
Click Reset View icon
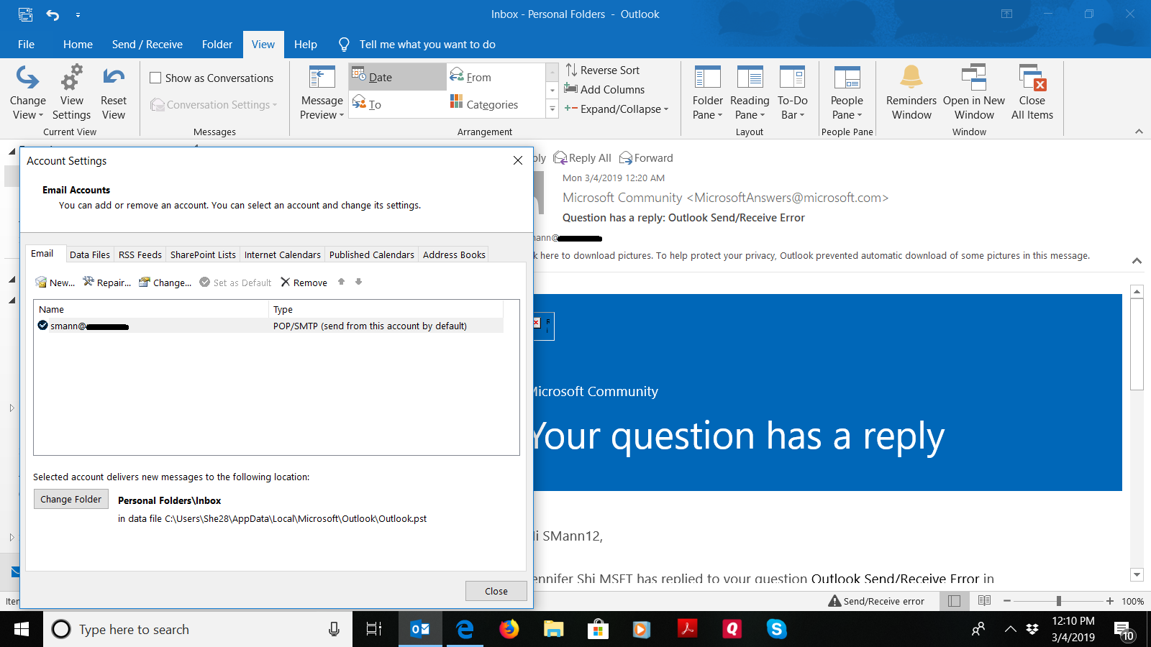tap(114, 78)
